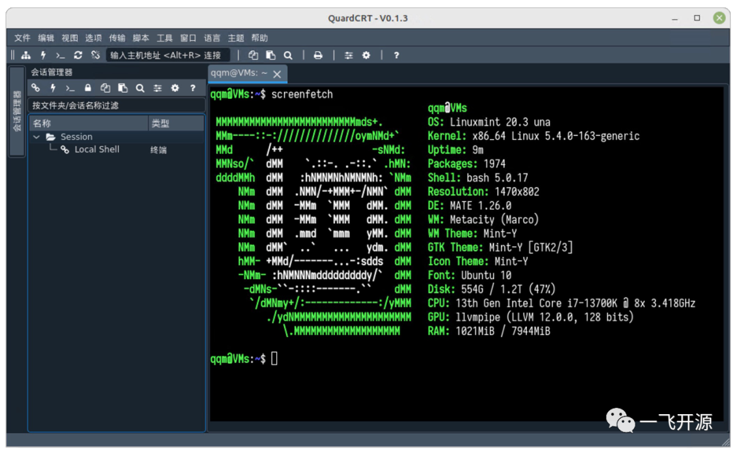Click the lock icon in session manager
Viewport: 737px width, 455px height.
pos(88,88)
